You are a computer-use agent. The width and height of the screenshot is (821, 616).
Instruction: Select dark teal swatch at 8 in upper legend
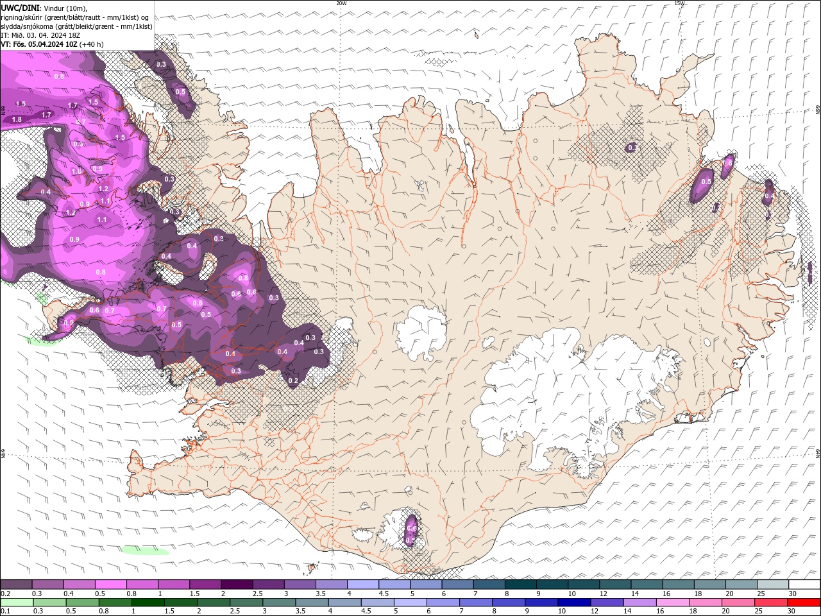[x=520, y=585]
